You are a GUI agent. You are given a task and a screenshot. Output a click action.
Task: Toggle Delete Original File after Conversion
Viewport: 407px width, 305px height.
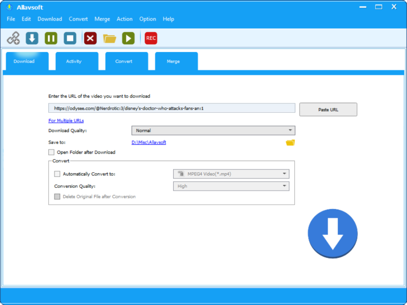pyautogui.click(x=56, y=196)
